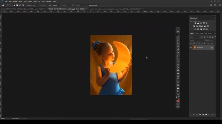The width and height of the screenshot is (222, 124).
Task: Add an Invert adjustment
Action: pos(195,29)
